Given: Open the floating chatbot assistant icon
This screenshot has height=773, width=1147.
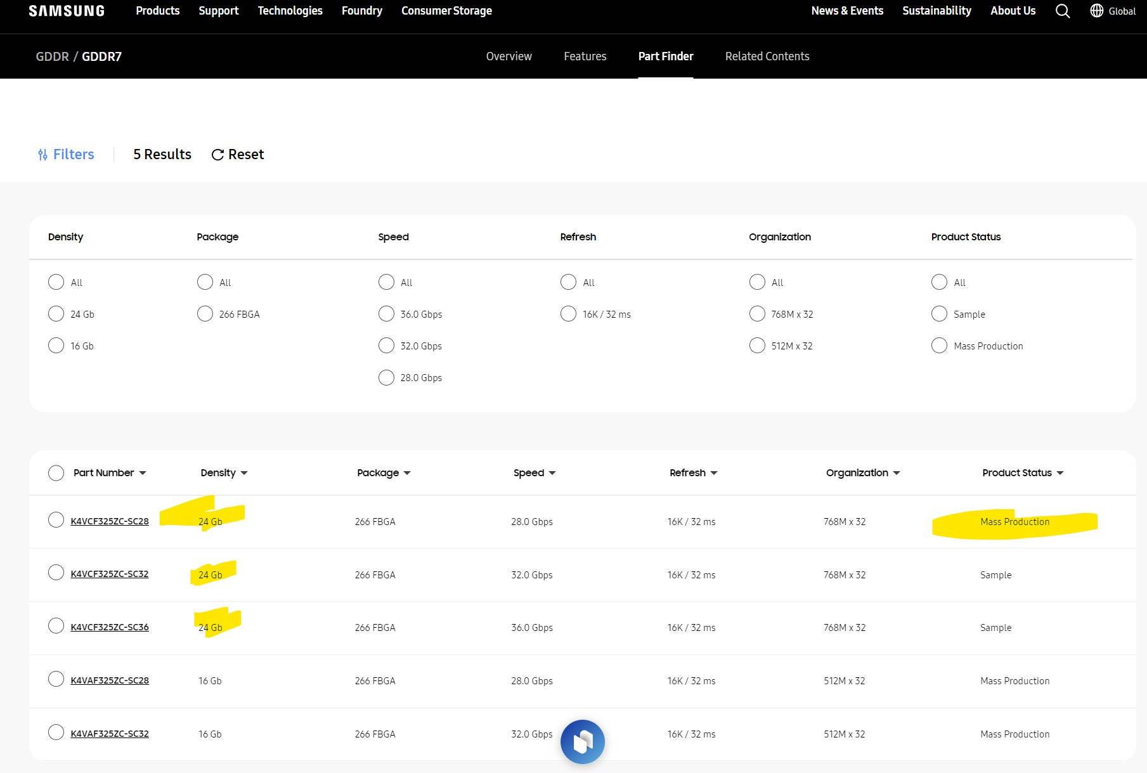Looking at the screenshot, I should click(x=581, y=741).
